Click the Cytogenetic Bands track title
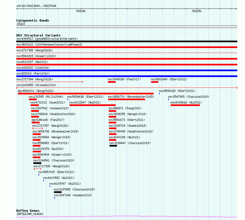Screen dimensions: 245x220 pyautogui.click(x=33, y=20)
